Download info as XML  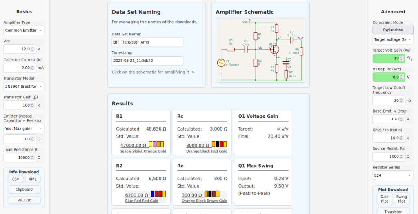tap(33, 179)
